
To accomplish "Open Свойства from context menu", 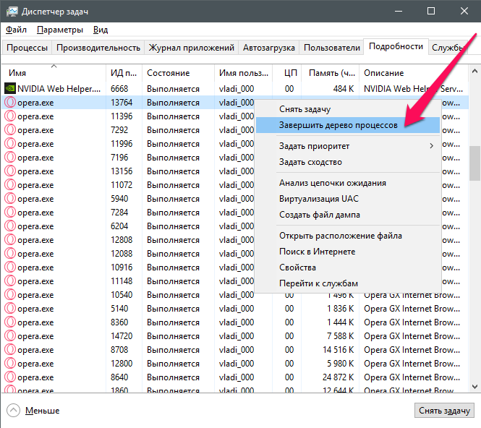I will click(348, 267).
